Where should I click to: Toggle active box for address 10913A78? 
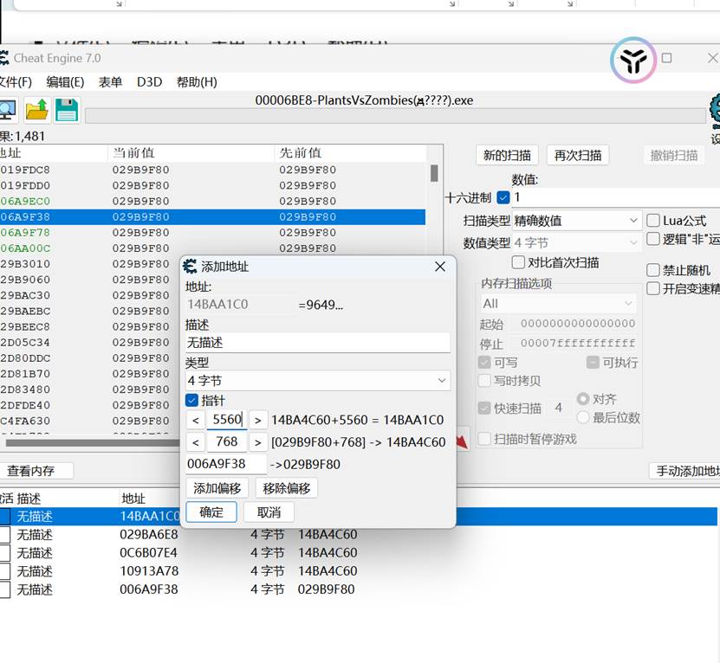(x=4, y=571)
